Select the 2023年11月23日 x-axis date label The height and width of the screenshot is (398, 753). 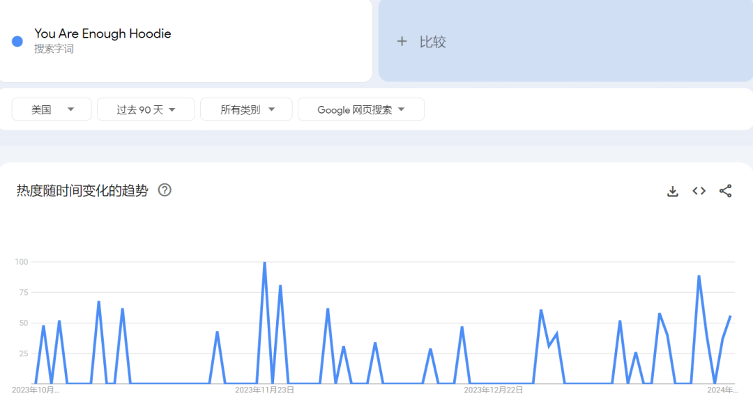(264, 390)
